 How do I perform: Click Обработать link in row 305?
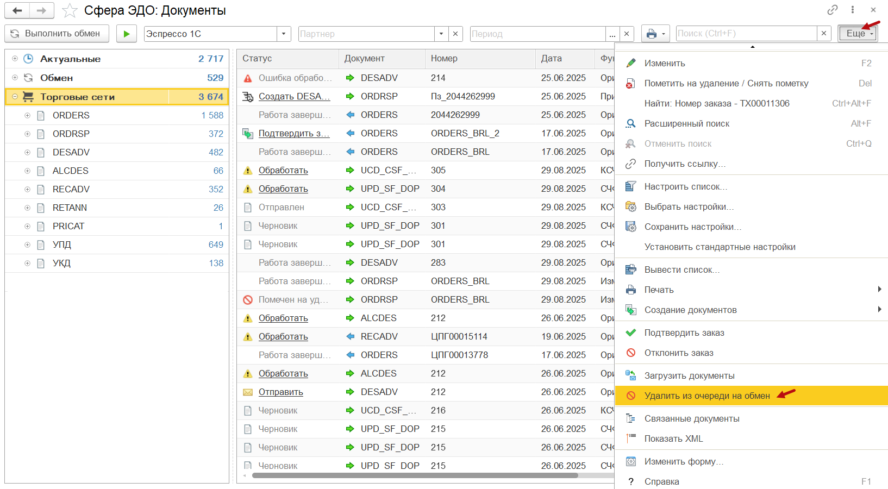click(283, 170)
